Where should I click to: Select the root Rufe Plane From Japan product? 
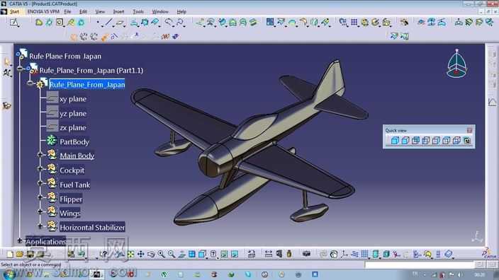[65, 56]
